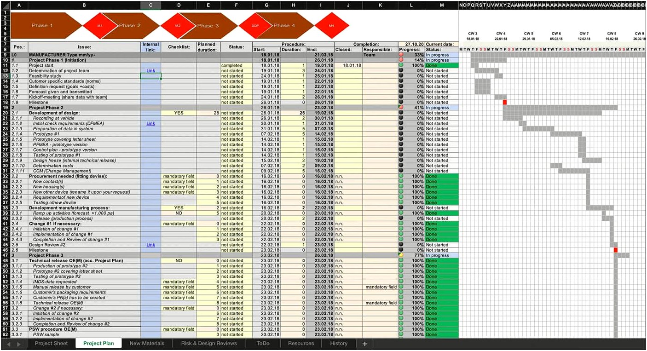Screen dimensions: 647x351
Task: Click the CW 5 week label in the Gantt header
Action: point(529,34)
